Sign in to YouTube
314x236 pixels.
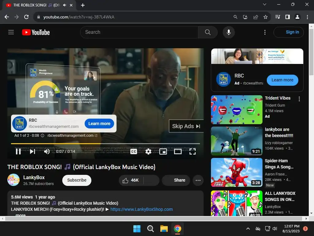pos(289,32)
